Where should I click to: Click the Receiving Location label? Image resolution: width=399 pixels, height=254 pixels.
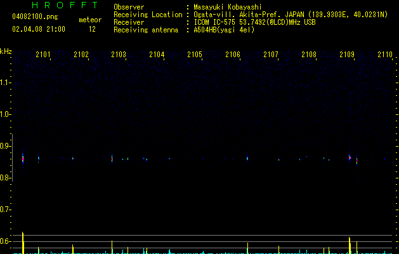(148, 15)
